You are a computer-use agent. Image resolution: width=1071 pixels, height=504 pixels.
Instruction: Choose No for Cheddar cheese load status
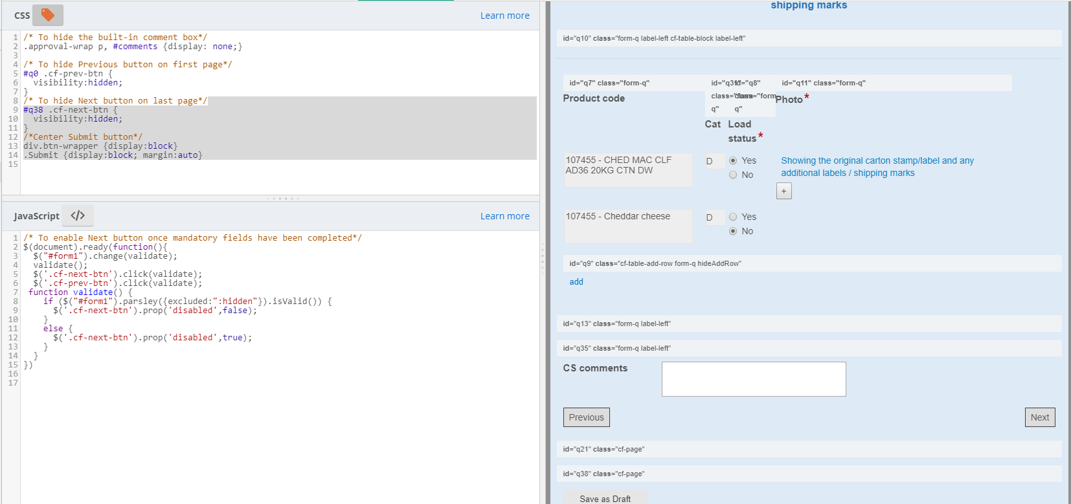(x=733, y=231)
